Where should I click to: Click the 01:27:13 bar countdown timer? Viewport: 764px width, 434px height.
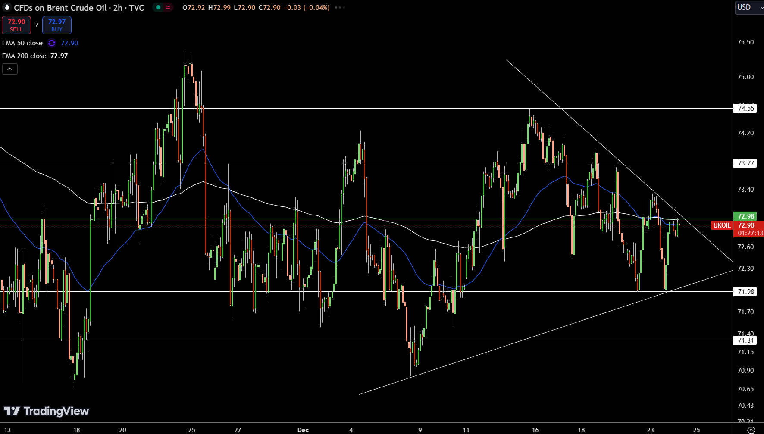(x=750, y=233)
